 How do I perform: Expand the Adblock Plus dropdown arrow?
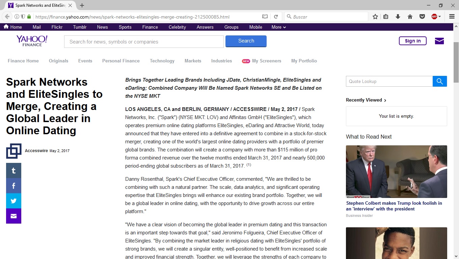point(439,17)
